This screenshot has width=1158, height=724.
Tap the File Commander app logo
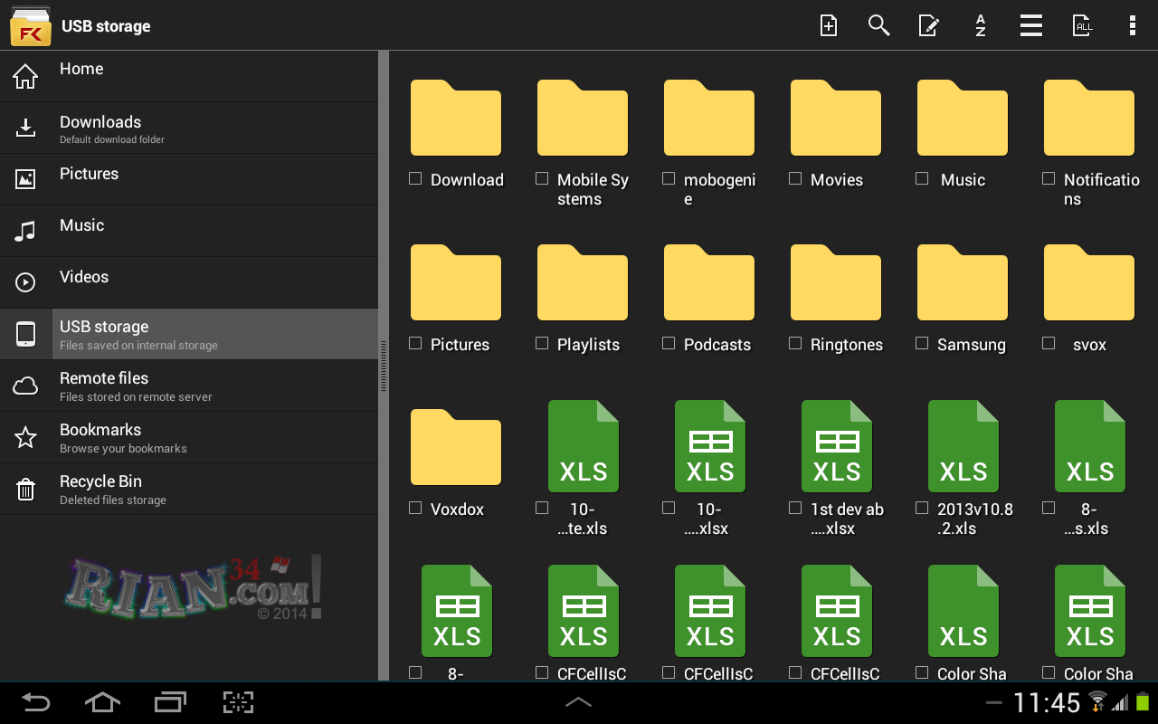click(30, 25)
